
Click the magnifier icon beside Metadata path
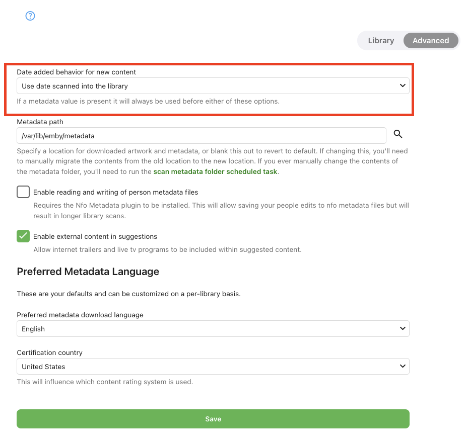click(x=398, y=134)
